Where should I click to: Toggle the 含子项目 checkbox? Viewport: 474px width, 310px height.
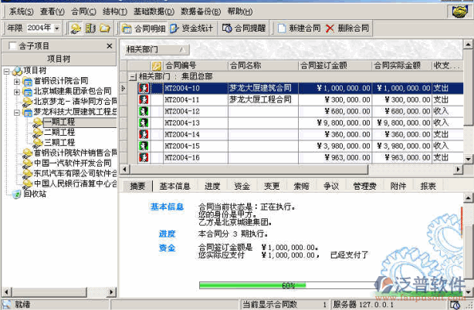click(x=12, y=46)
